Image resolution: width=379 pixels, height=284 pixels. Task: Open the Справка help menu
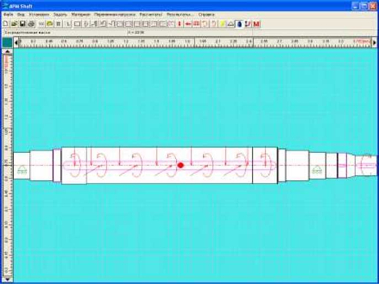coord(206,14)
